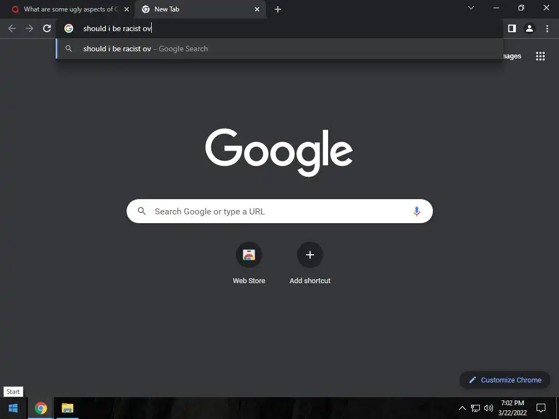This screenshot has height=419, width=559.
Task: Restore down the Chrome window
Action: click(x=521, y=8)
